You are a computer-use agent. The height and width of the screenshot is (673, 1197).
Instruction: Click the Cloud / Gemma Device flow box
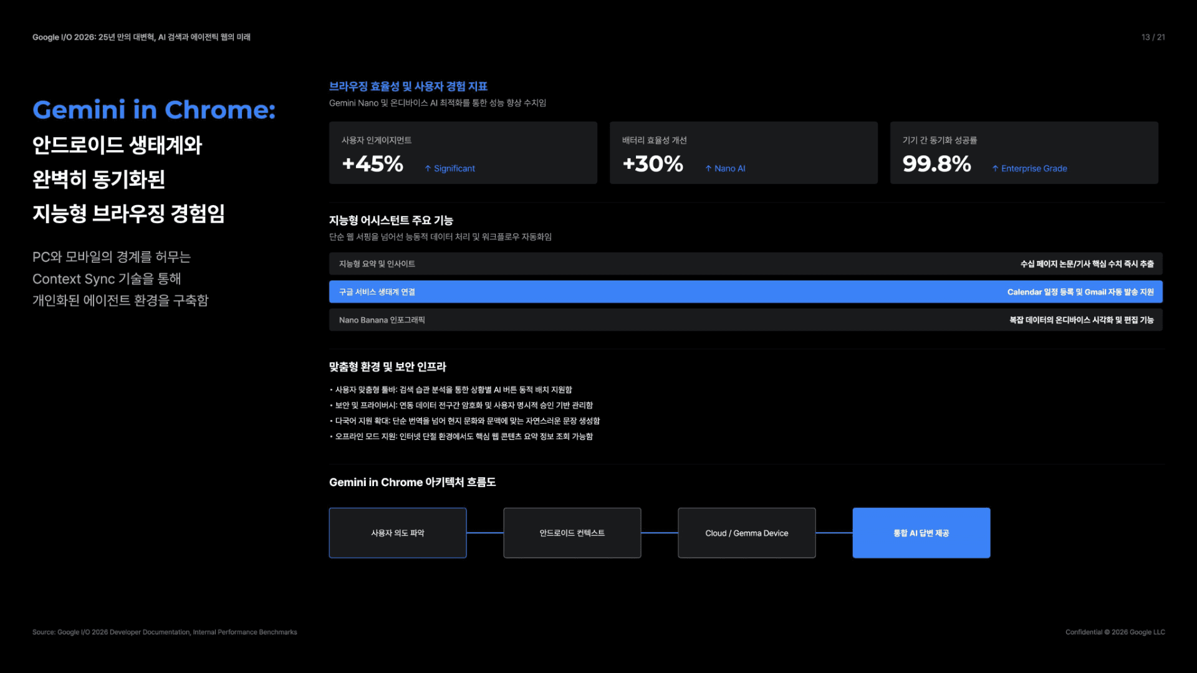(x=747, y=533)
